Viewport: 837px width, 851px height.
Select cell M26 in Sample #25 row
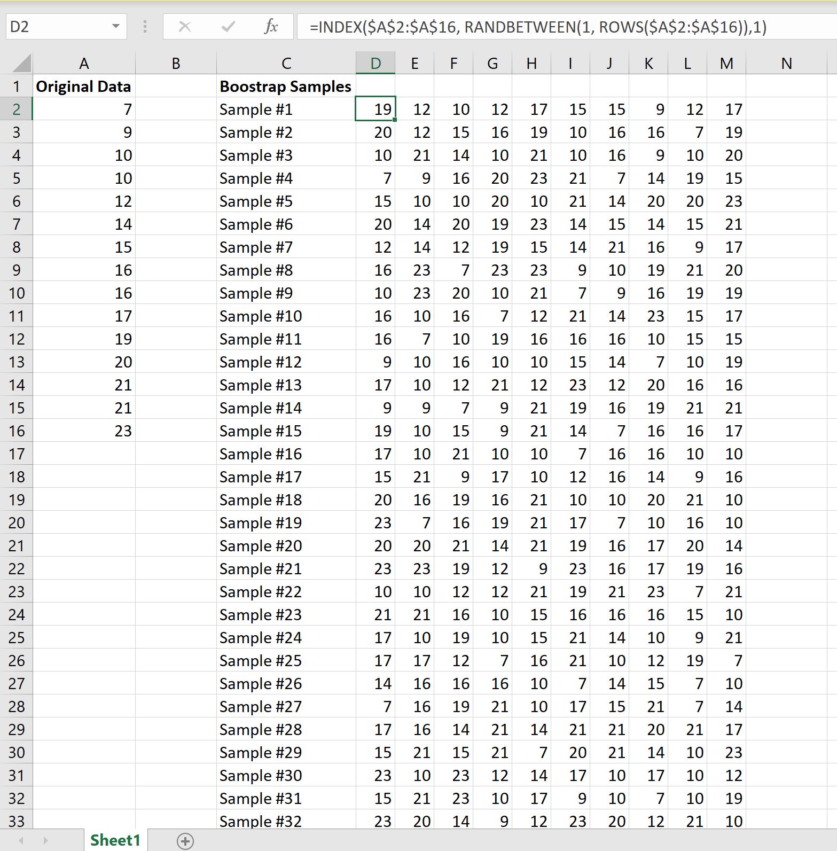click(x=726, y=660)
